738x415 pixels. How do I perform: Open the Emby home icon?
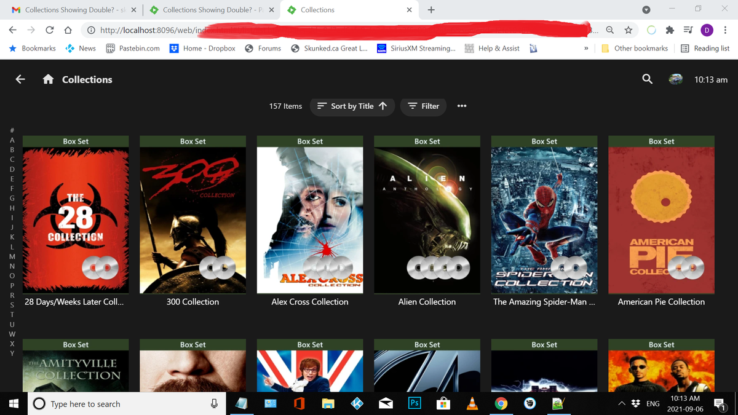[48, 79]
